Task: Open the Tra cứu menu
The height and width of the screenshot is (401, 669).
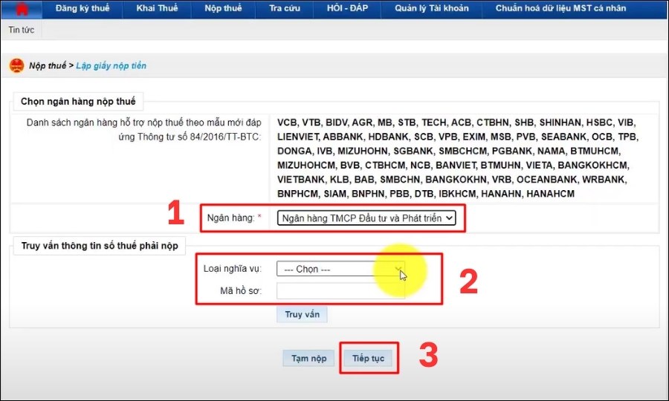Action: point(285,9)
